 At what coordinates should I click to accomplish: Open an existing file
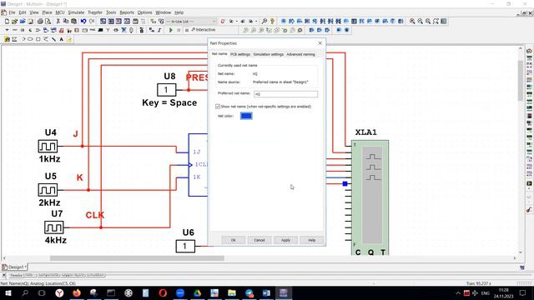[x=15, y=21]
